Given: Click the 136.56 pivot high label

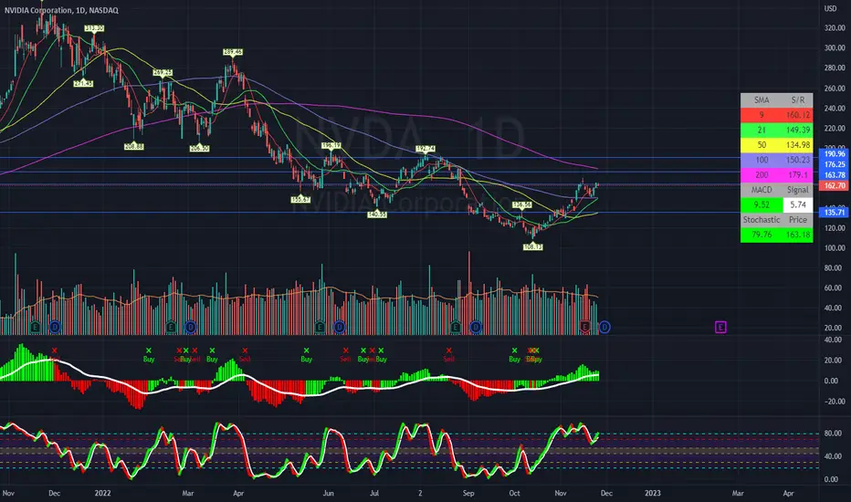Looking at the screenshot, I should point(521,205).
